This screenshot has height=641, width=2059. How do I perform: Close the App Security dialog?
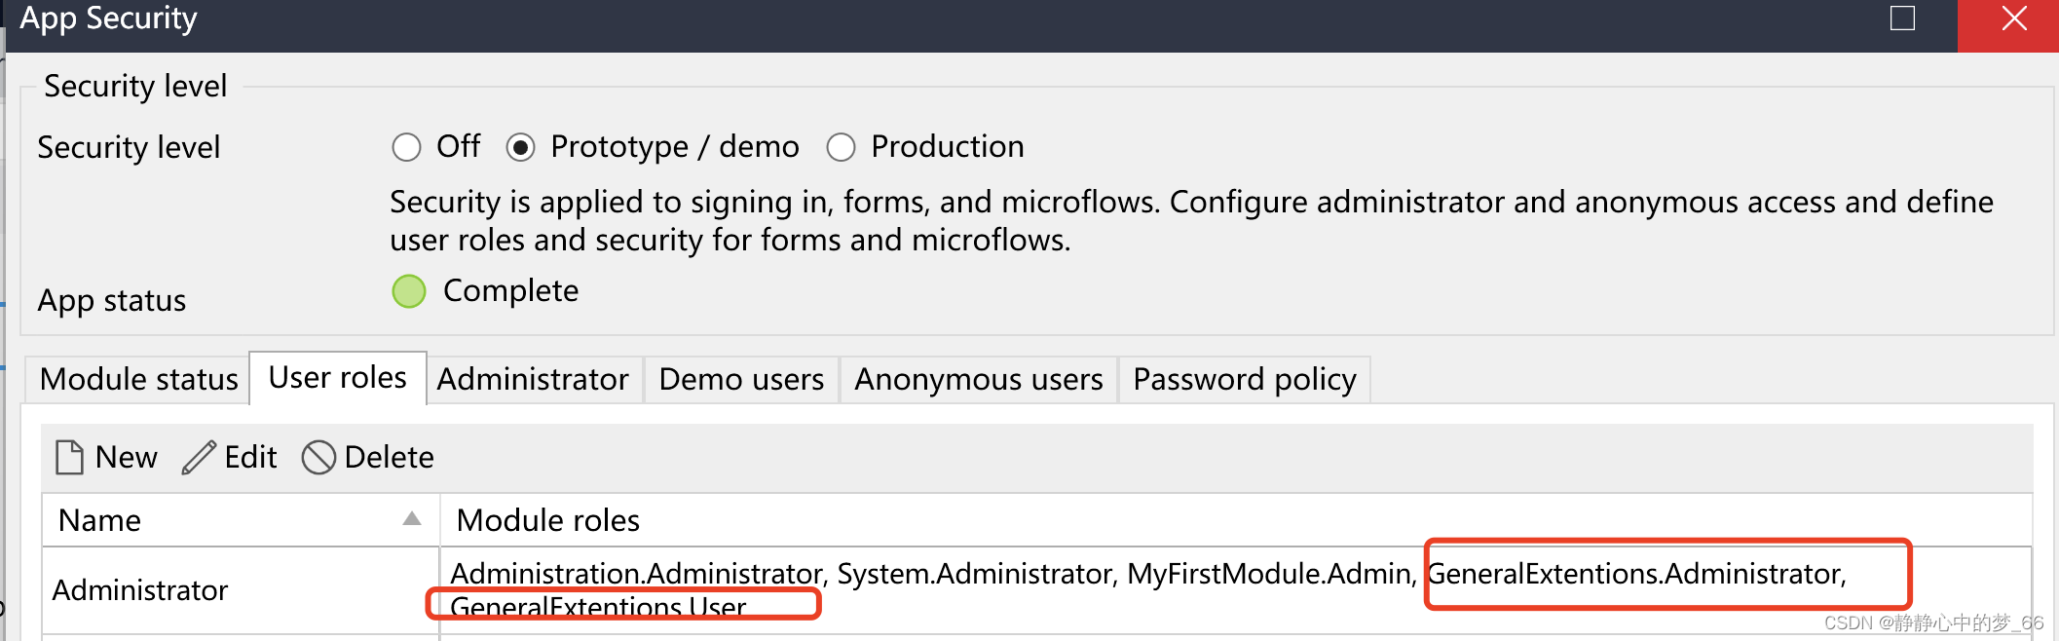(2014, 19)
